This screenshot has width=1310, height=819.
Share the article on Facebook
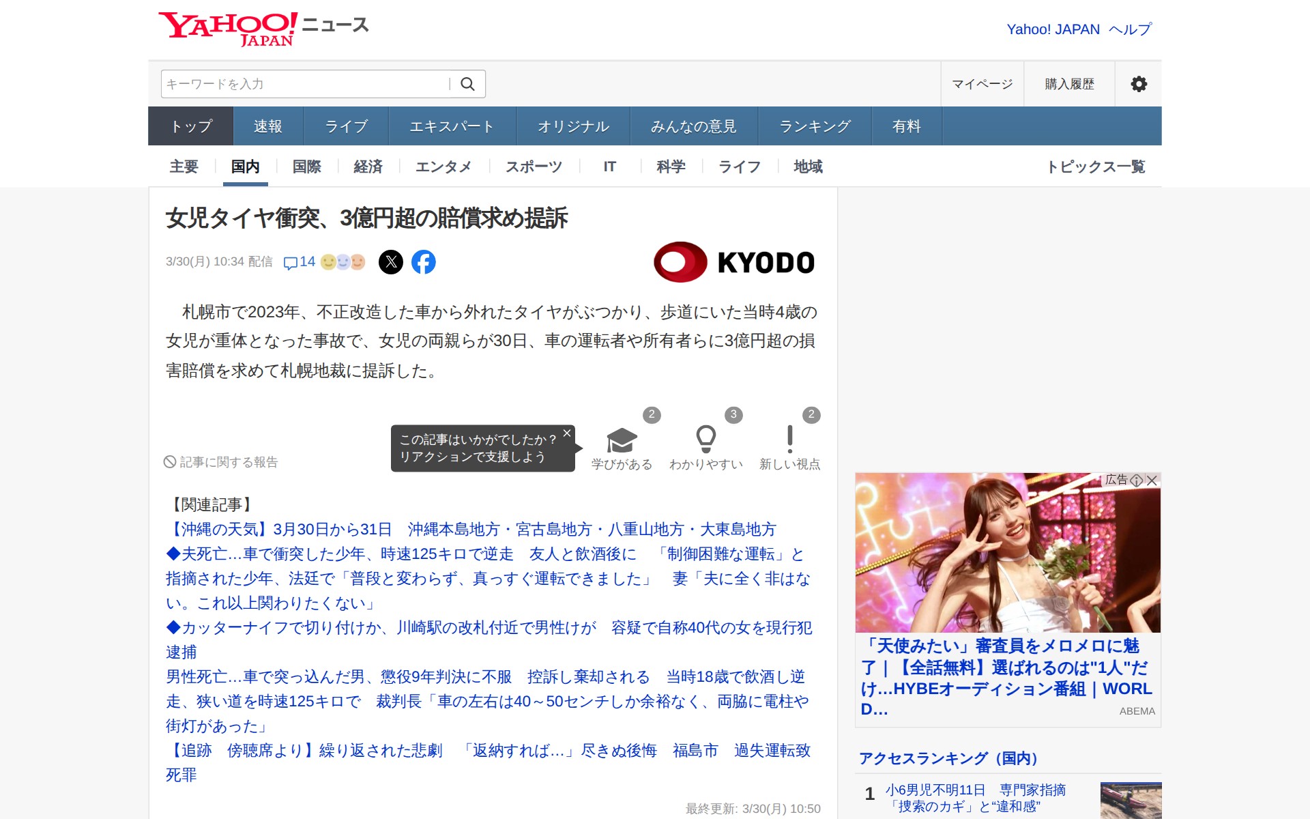click(423, 262)
